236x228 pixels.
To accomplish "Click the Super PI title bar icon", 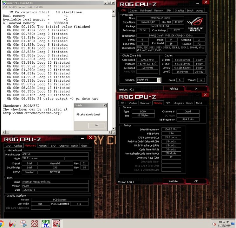I will click(x=4, y=3).
